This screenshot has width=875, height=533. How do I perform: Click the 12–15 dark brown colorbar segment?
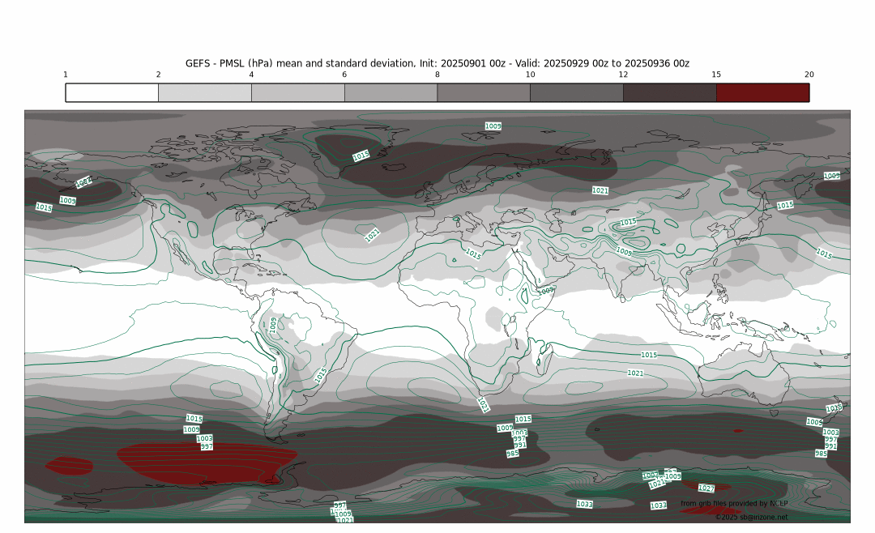(x=669, y=92)
